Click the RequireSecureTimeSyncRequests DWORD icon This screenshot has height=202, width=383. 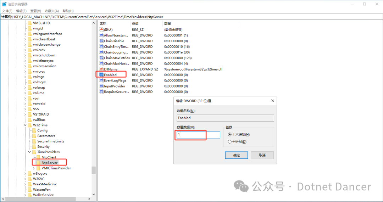click(101, 91)
